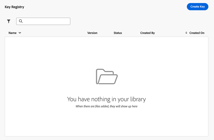Open the filter funnel icon
This screenshot has width=214, height=140.
9,21
